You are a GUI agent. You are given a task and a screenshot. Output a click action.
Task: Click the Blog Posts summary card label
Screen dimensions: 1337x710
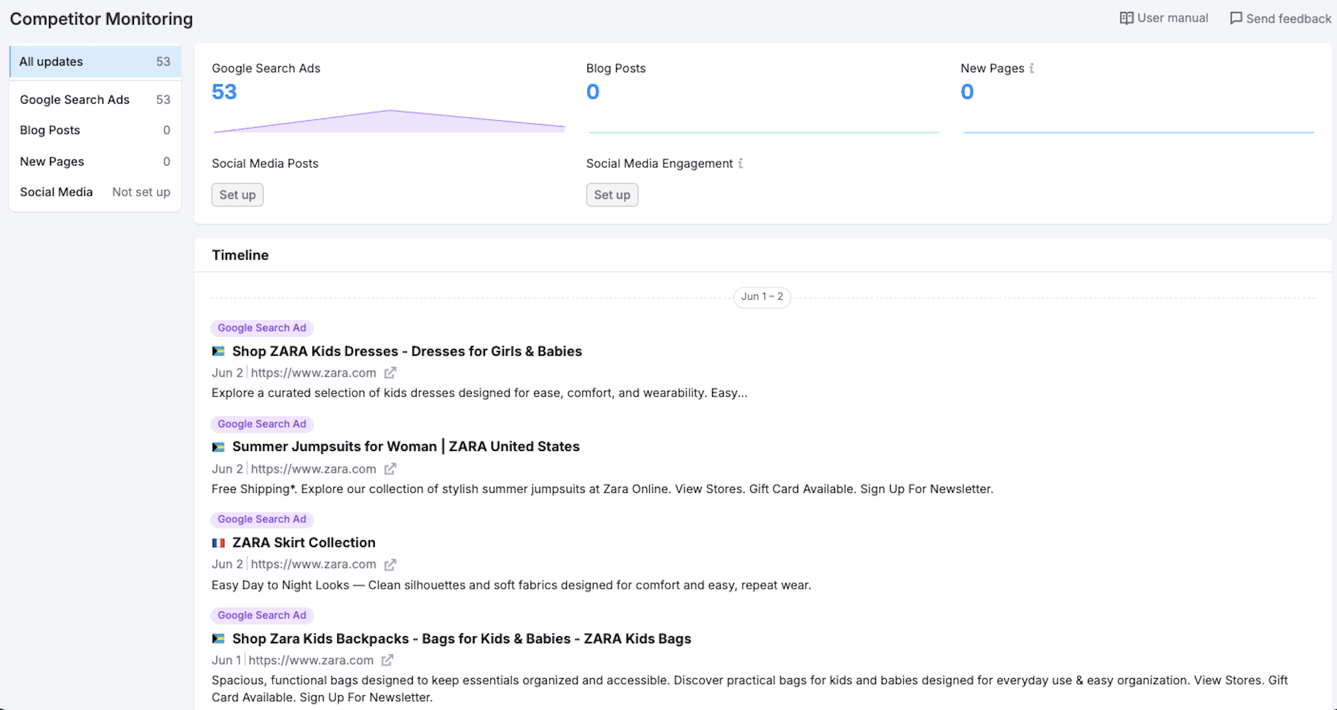click(616, 68)
